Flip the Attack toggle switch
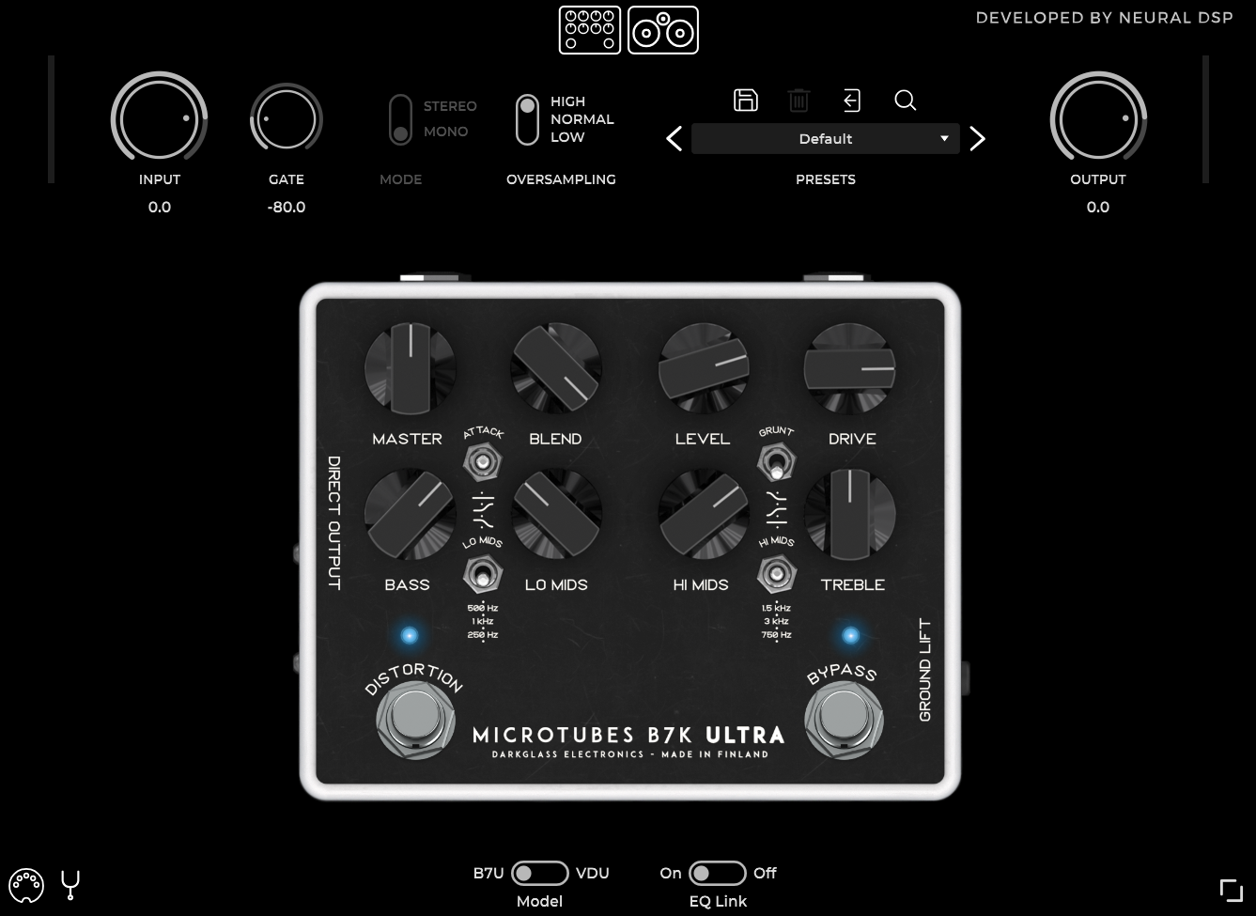Image resolution: width=1256 pixels, height=916 pixels. [x=483, y=462]
